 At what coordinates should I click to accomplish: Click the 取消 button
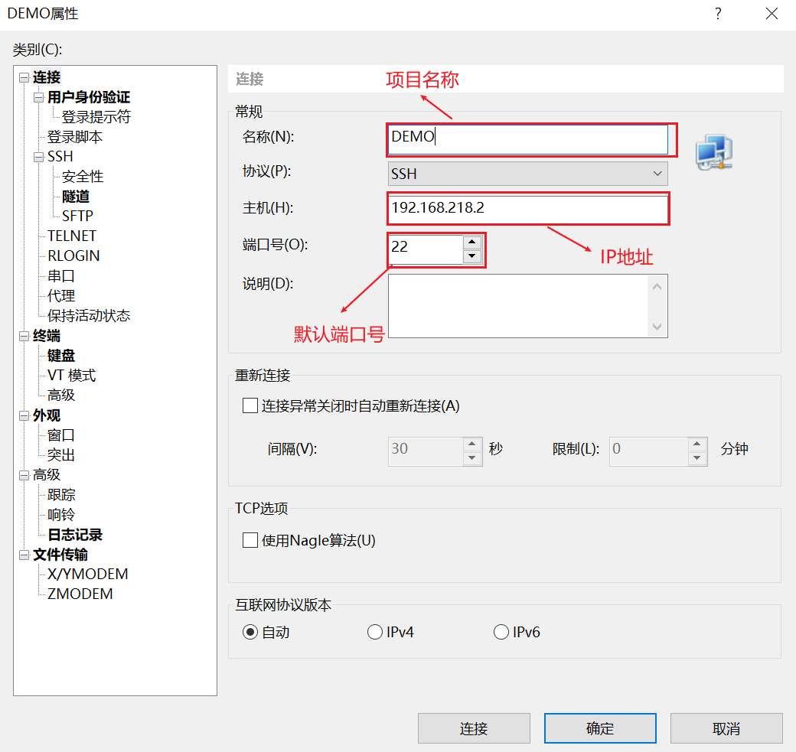coord(726,728)
